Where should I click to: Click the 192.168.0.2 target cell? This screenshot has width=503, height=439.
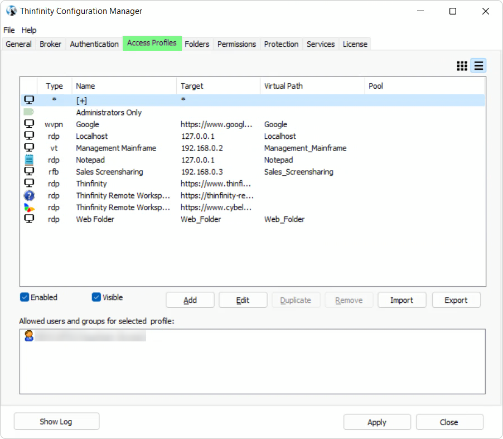pos(202,148)
